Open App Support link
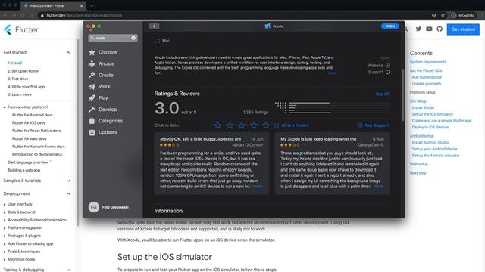Viewport: 485px width, 272px height. click(374, 125)
